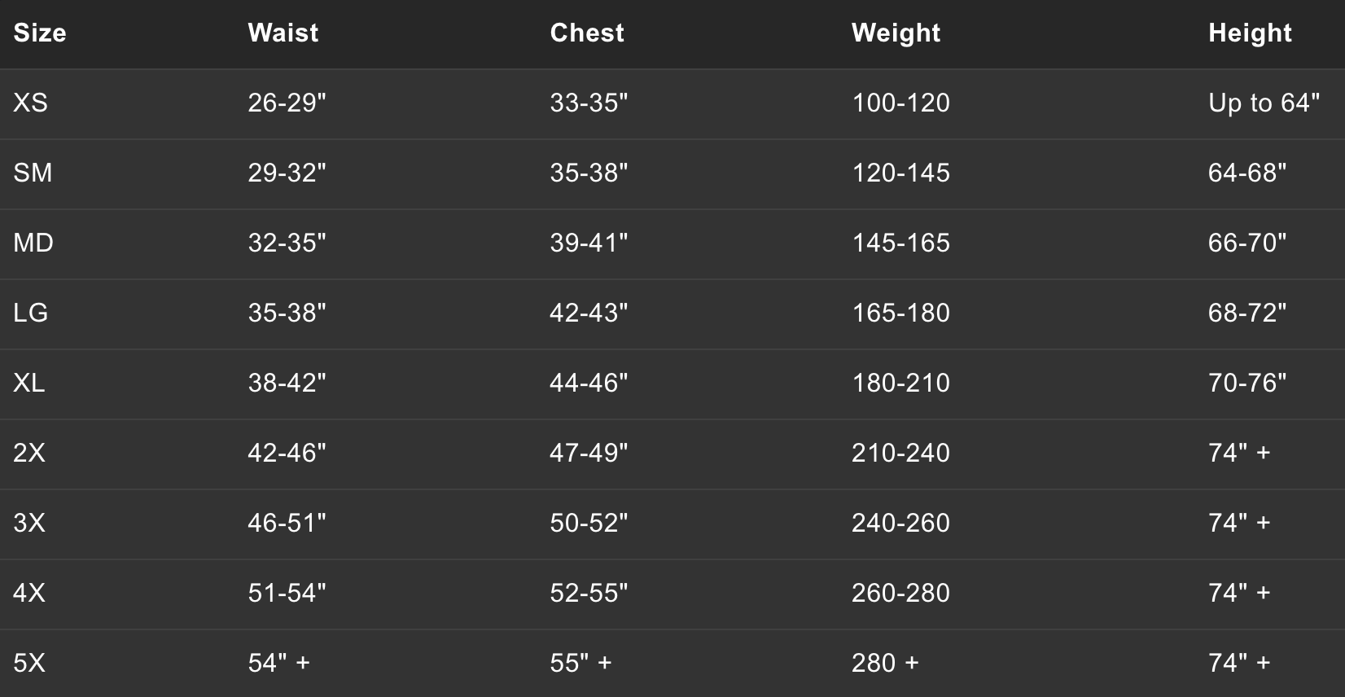Select the 2X size cell
Image resolution: width=1345 pixels, height=697 pixels.
(29, 454)
